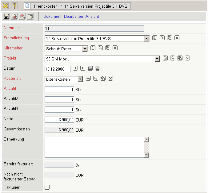Click the copy document toolbar icon

click(30, 17)
